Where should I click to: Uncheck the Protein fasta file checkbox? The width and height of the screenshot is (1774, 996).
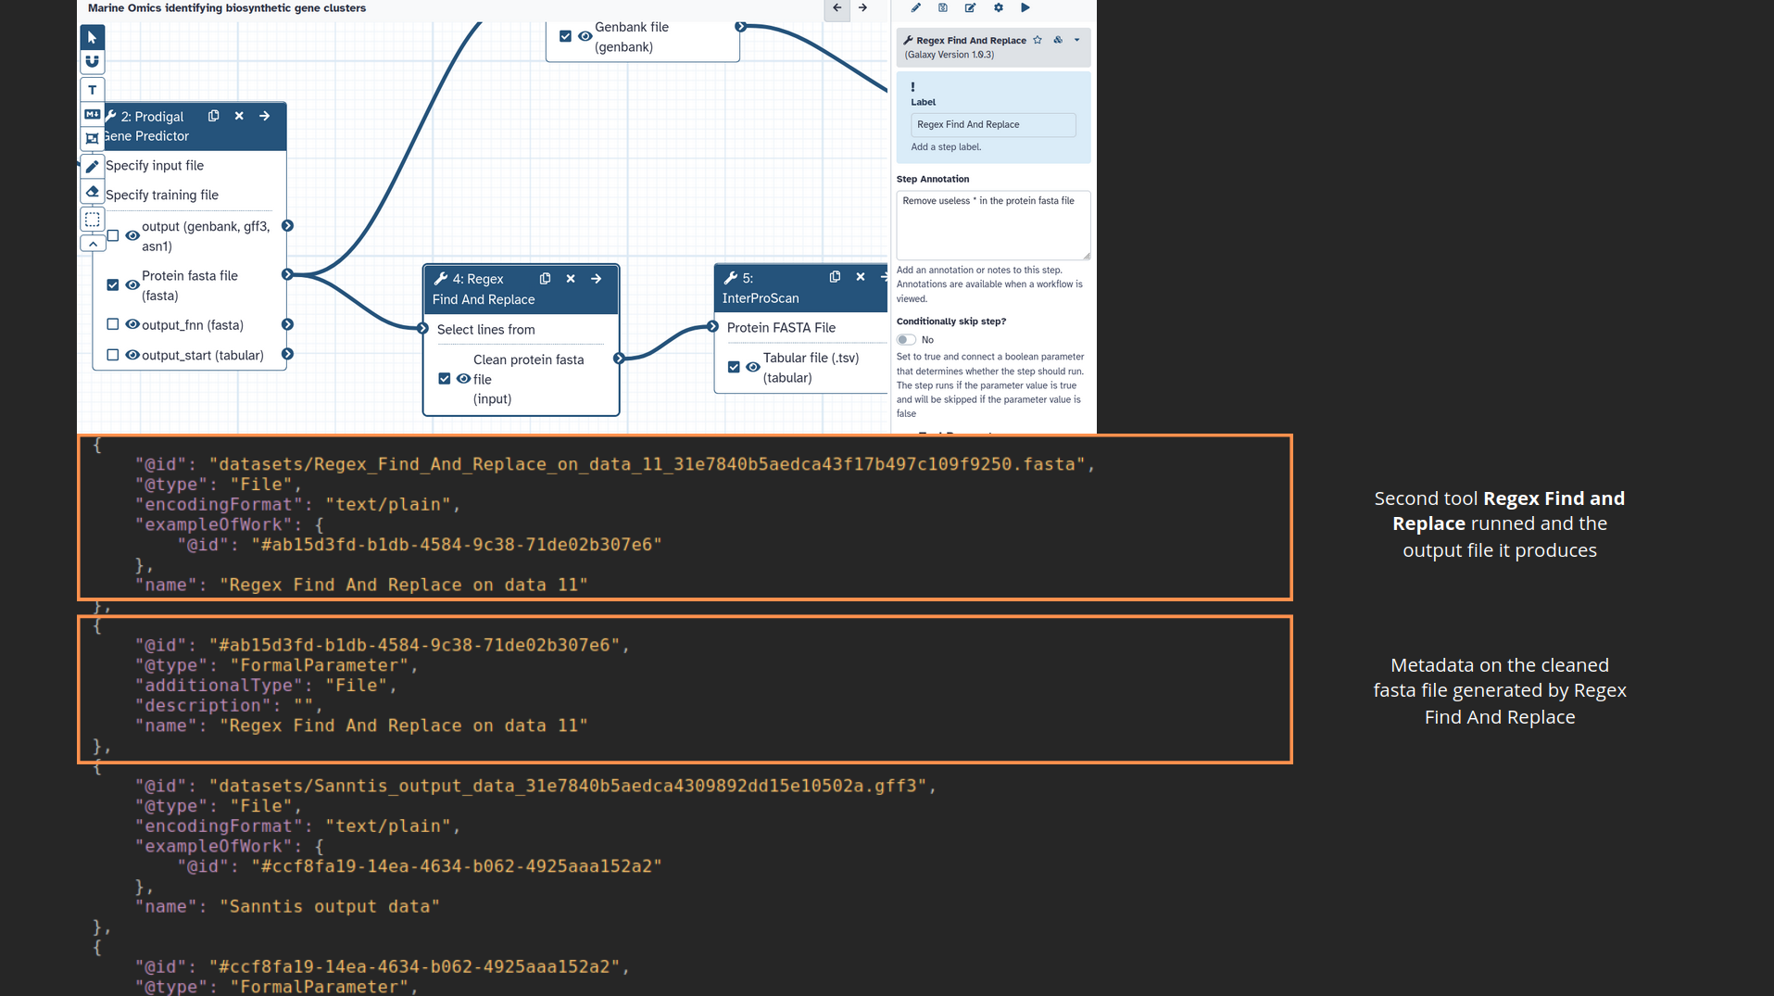coord(113,284)
